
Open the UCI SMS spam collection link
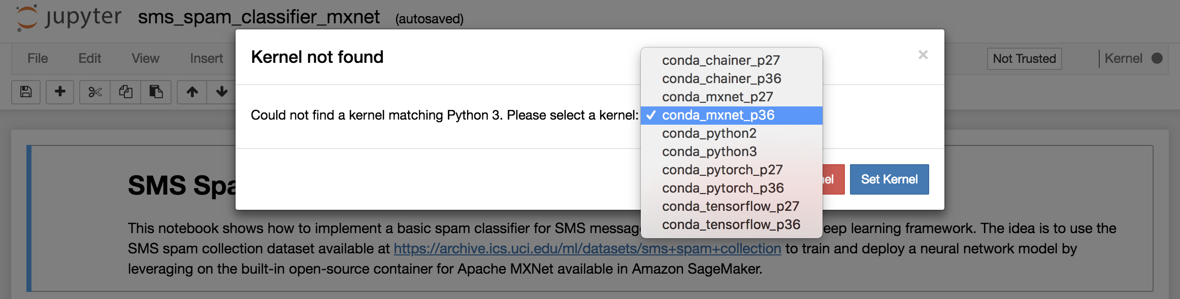coord(587,248)
